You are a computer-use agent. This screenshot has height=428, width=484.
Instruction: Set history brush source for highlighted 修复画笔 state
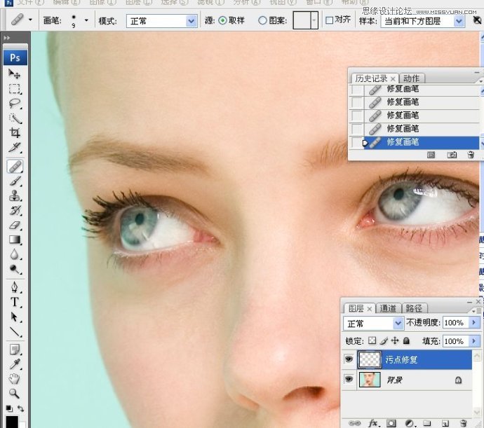click(x=357, y=142)
